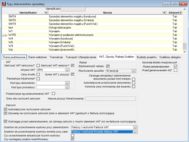Open the Aktywny column filter arrow
Viewport: 189px width, 142px height.
click(x=181, y=13)
